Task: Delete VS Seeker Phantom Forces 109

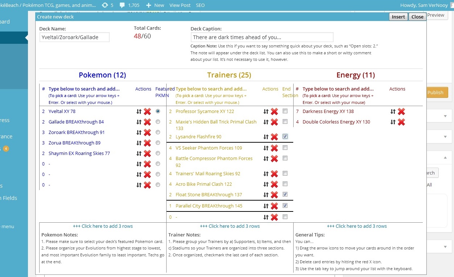Action: click(x=274, y=148)
